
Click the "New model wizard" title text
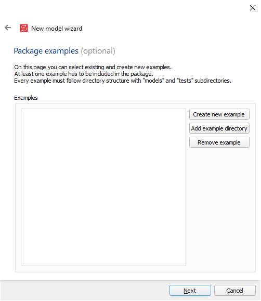(57, 29)
